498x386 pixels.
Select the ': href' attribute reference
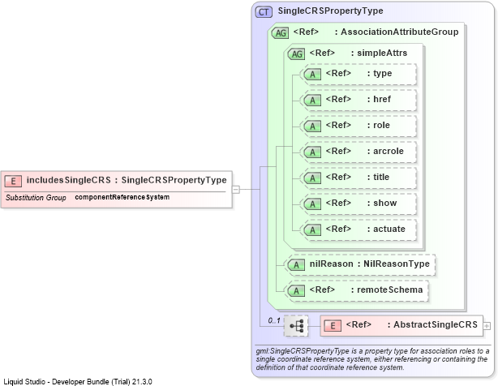(379, 99)
